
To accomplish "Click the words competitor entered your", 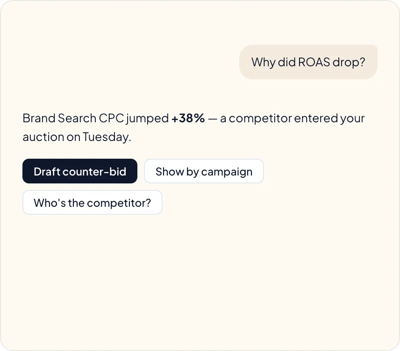I will click(x=296, y=118).
